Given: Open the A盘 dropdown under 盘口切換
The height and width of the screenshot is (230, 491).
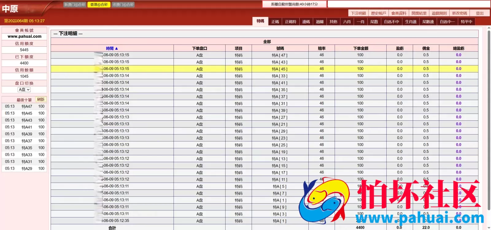Looking at the screenshot, I should (x=24, y=90).
